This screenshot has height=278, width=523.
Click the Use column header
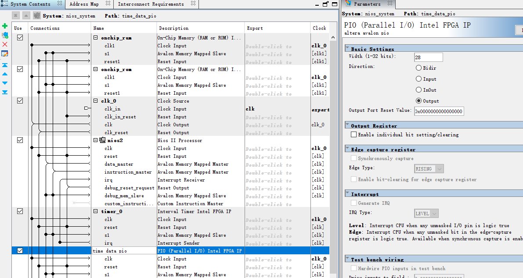click(20, 28)
